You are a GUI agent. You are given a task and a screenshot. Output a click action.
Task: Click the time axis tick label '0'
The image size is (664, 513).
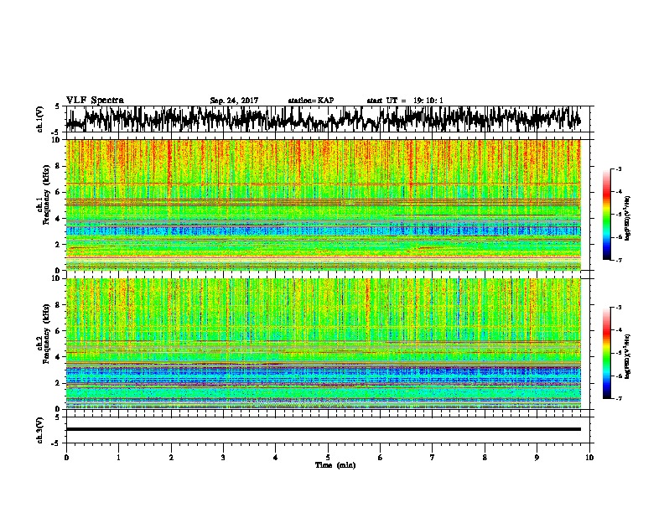coord(66,458)
